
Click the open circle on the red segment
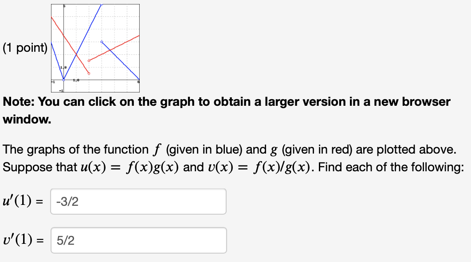coord(89,61)
